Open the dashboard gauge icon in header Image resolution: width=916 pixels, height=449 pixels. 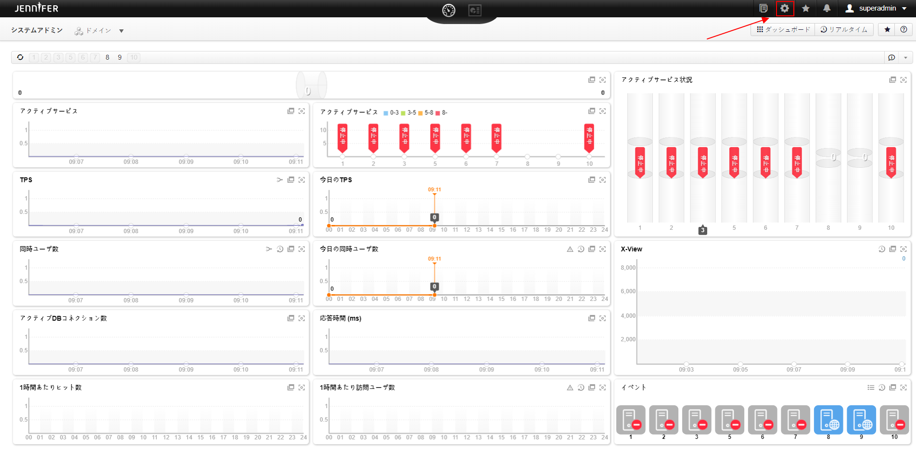point(448,10)
